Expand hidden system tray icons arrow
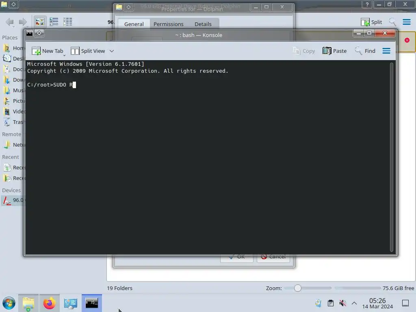Screen dimensions: 416x312 [354, 303]
